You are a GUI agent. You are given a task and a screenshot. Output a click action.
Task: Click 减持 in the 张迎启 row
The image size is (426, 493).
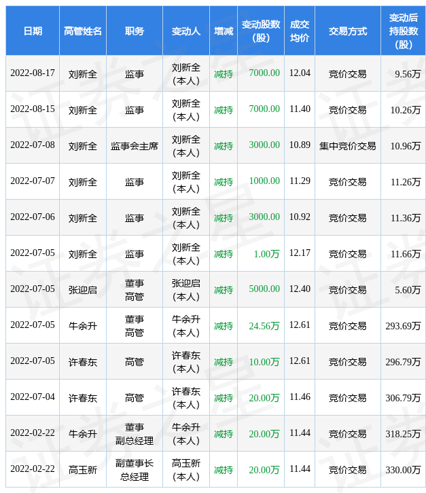click(x=224, y=290)
